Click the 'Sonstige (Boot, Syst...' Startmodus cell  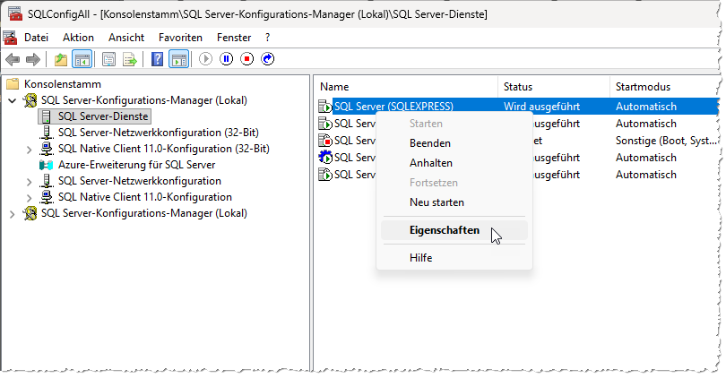tap(666, 141)
